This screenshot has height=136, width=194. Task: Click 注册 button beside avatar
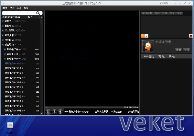pos(178,50)
